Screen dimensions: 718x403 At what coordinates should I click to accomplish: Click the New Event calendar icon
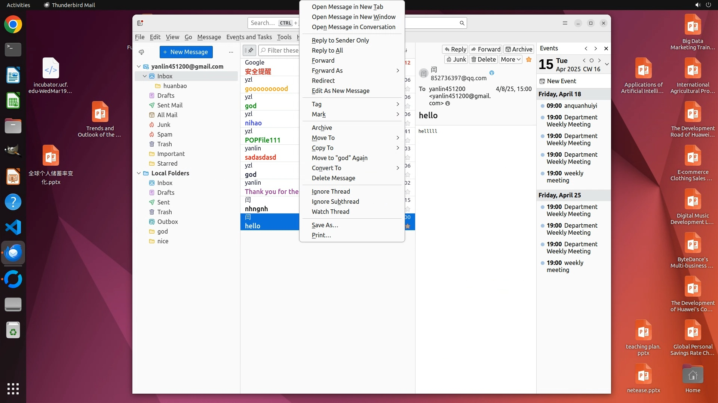coord(542,81)
